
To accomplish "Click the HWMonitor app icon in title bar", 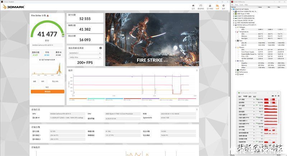I will coord(232,2).
